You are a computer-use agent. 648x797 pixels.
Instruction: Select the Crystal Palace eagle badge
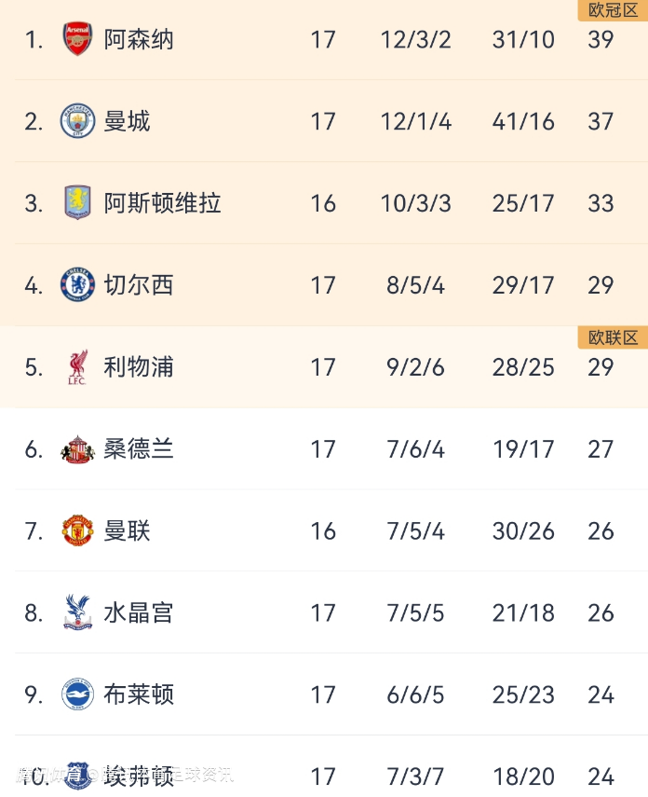[x=77, y=613]
